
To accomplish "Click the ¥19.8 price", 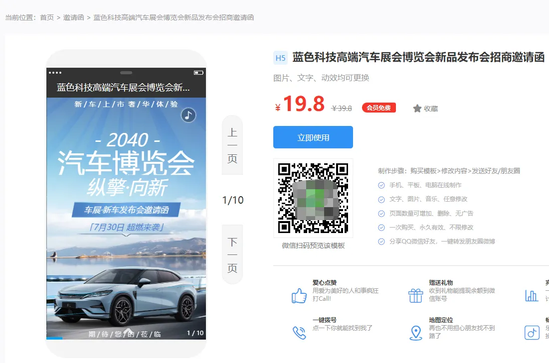I will [300, 104].
